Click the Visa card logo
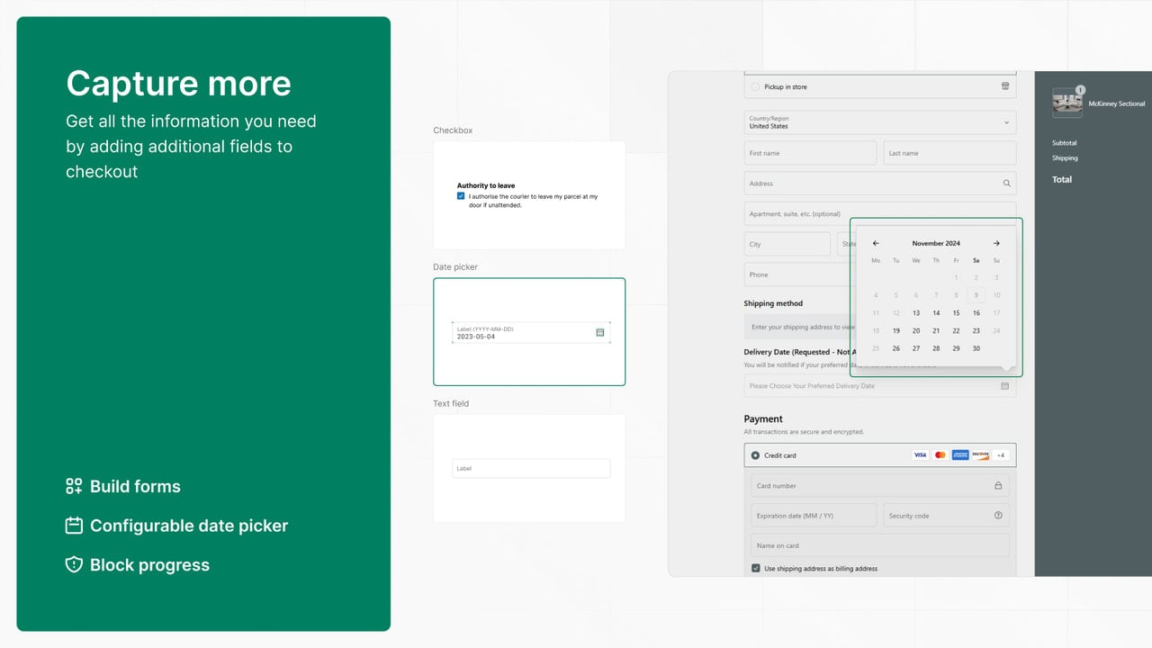Viewport: 1152px width, 648px height. click(920, 455)
